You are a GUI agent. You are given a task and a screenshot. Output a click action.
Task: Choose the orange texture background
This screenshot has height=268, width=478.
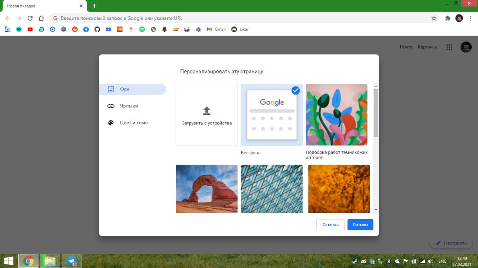pos(339,189)
